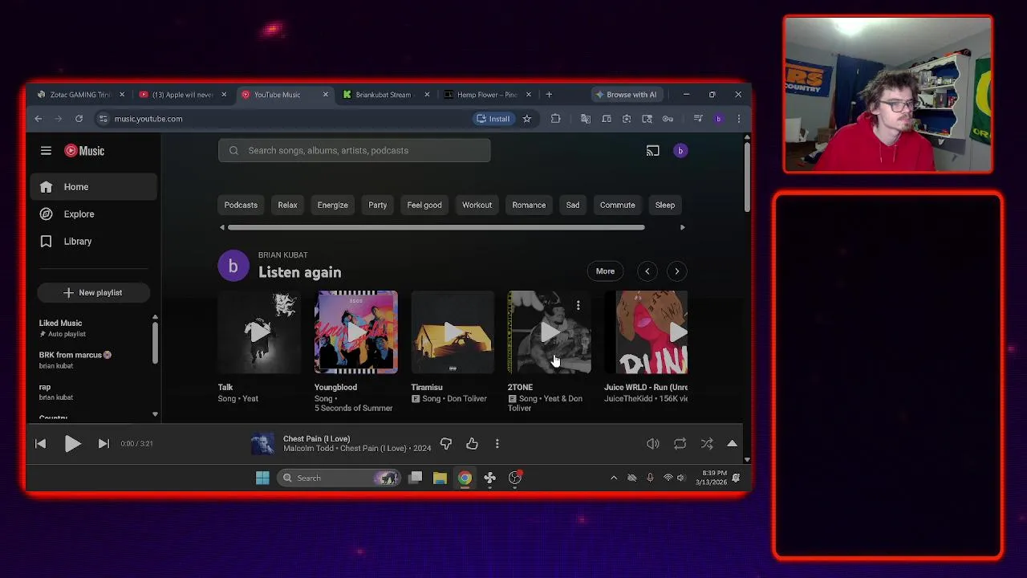Select the Podcasts chip
The width and height of the screenshot is (1027, 578).
(x=241, y=205)
